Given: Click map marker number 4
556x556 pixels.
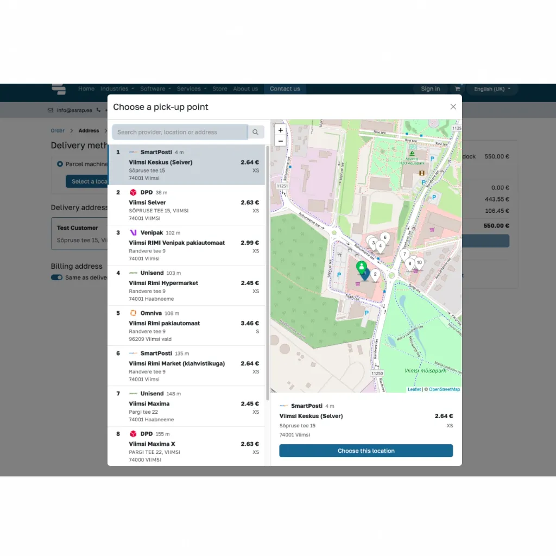Looking at the screenshot, I should pyautogui.click(x=380, y=246).
